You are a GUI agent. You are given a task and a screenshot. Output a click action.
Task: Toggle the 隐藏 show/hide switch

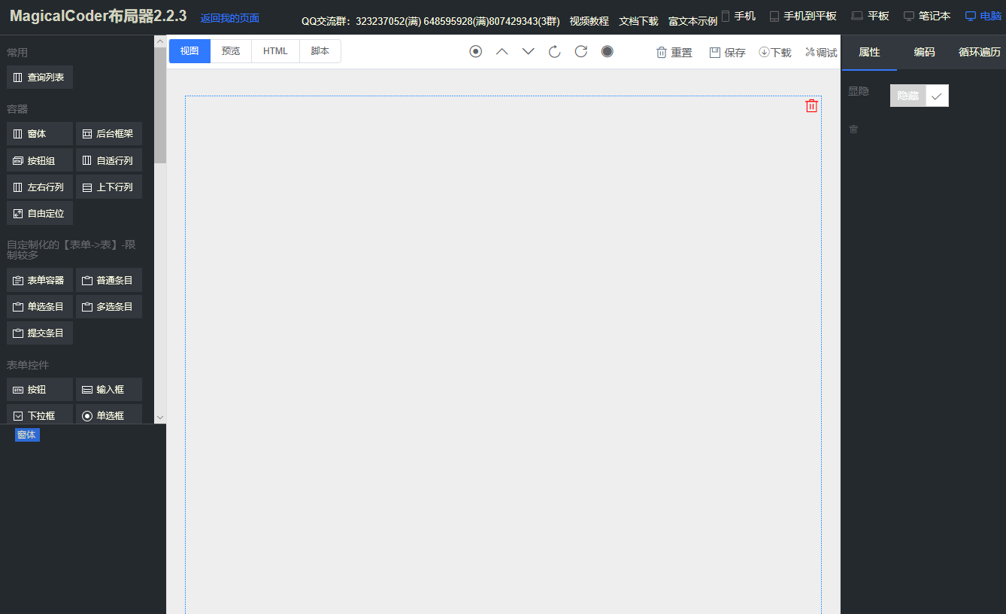pos(919,96)
